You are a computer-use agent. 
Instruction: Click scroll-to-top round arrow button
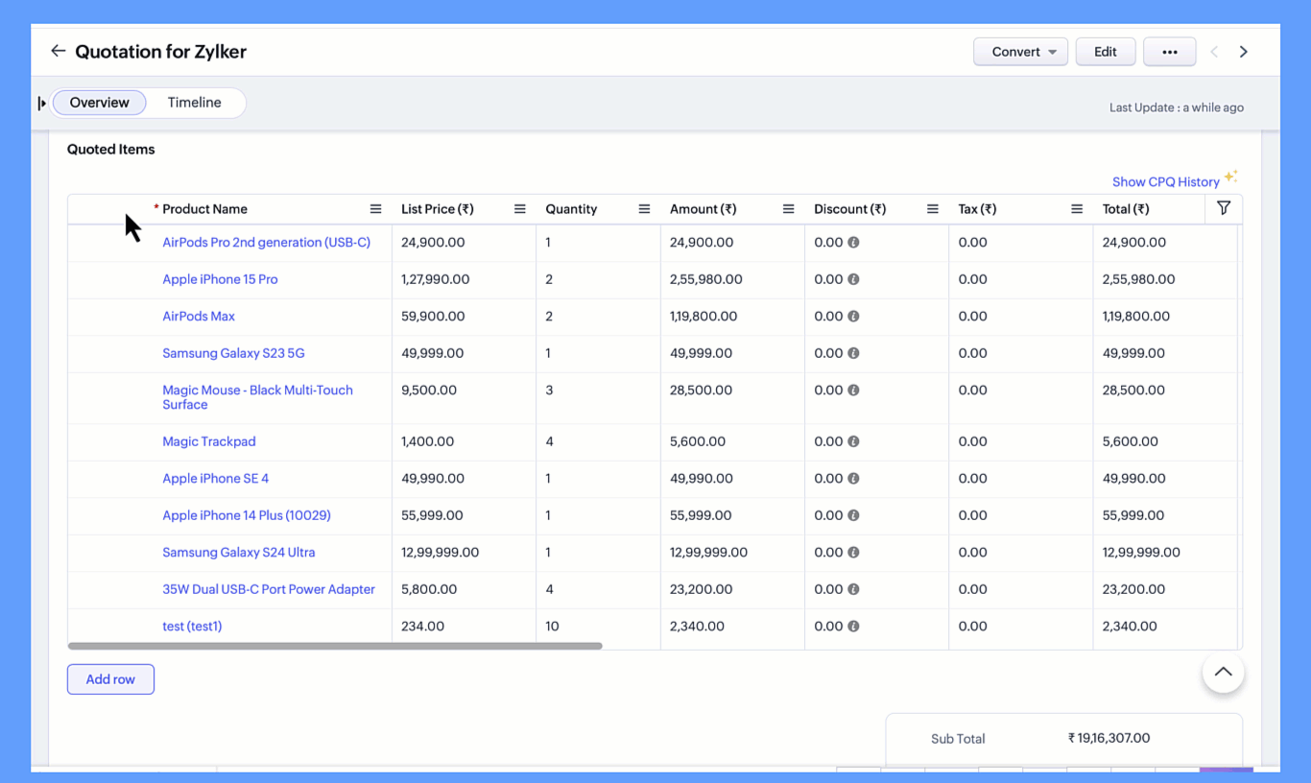tap(1223, 673)
